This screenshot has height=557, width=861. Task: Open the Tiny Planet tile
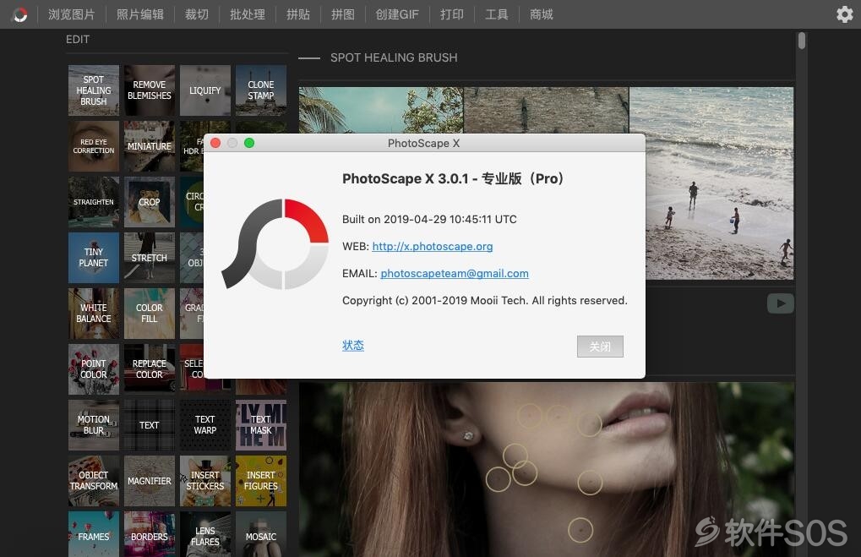click(93, 258)
